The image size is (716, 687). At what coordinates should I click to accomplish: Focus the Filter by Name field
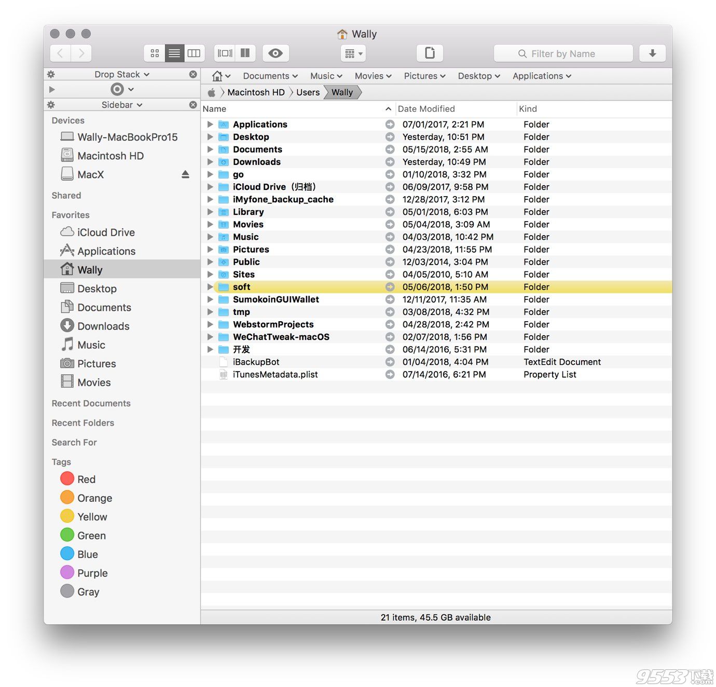(x=563, y=53)
